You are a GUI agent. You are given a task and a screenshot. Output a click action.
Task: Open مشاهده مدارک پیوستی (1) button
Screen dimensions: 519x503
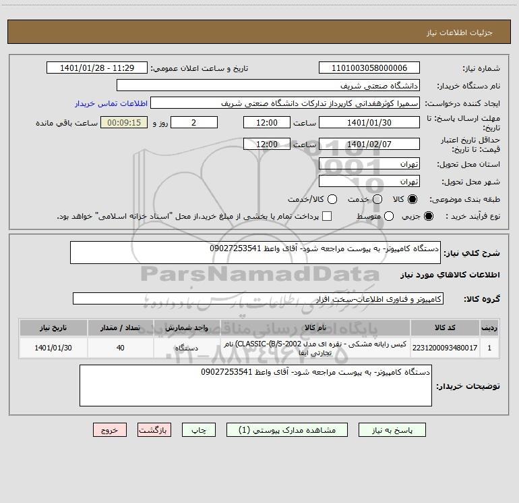287,430
